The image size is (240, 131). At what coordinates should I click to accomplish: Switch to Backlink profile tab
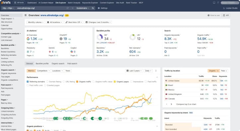click(x=42, y=64)
